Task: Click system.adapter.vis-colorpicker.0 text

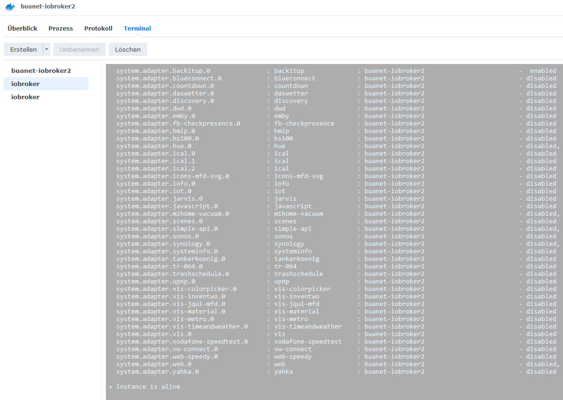Action: tap(176, 289)
